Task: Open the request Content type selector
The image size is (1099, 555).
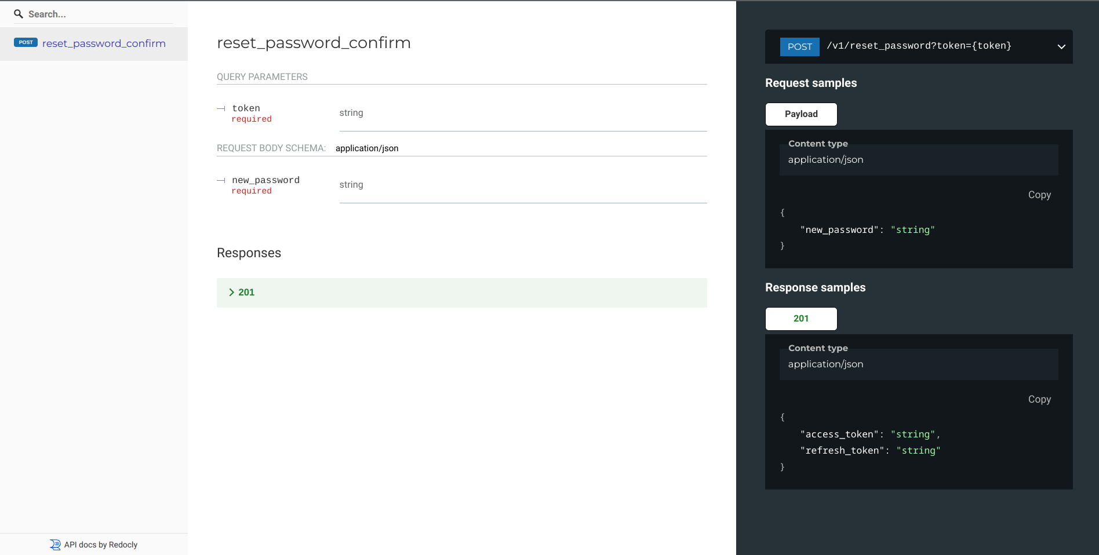Action: pyautogui.click(x=918, y=160)
